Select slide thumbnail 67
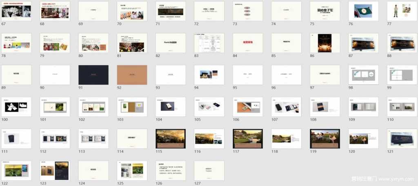Screen dimensions: 418x186 point(16,11)
